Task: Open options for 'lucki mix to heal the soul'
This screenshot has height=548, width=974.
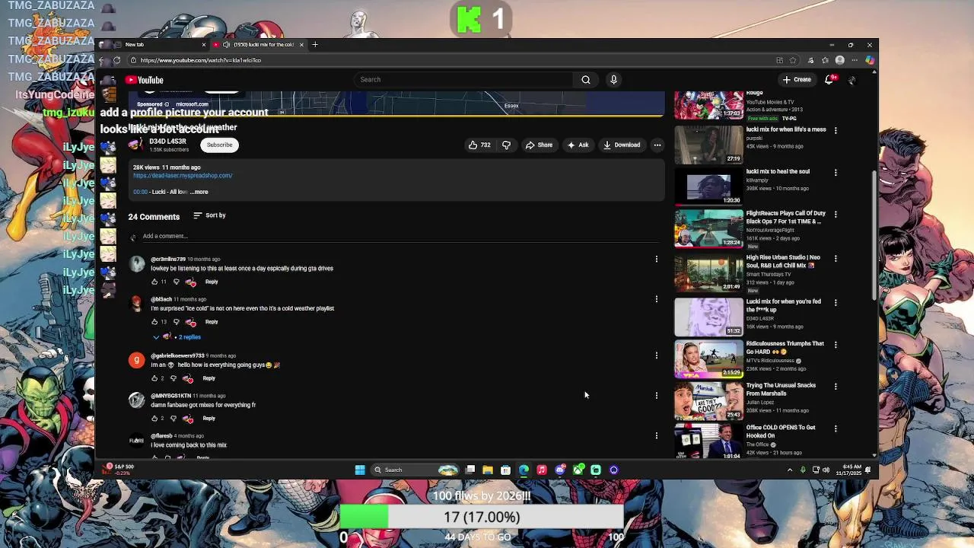Action: (x=836, y=173)
